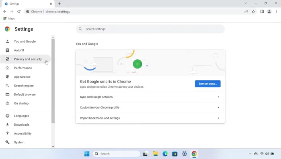281x159 pixels.
Task: Click the OneDrive cloud tray icon
Action: click(256, 154)
